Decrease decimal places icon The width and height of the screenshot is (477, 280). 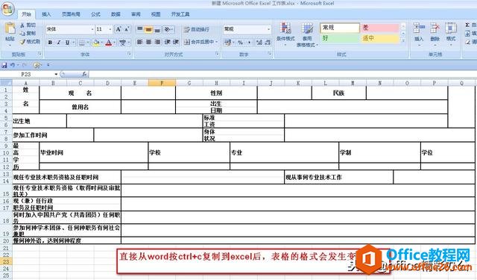(268, 43)
